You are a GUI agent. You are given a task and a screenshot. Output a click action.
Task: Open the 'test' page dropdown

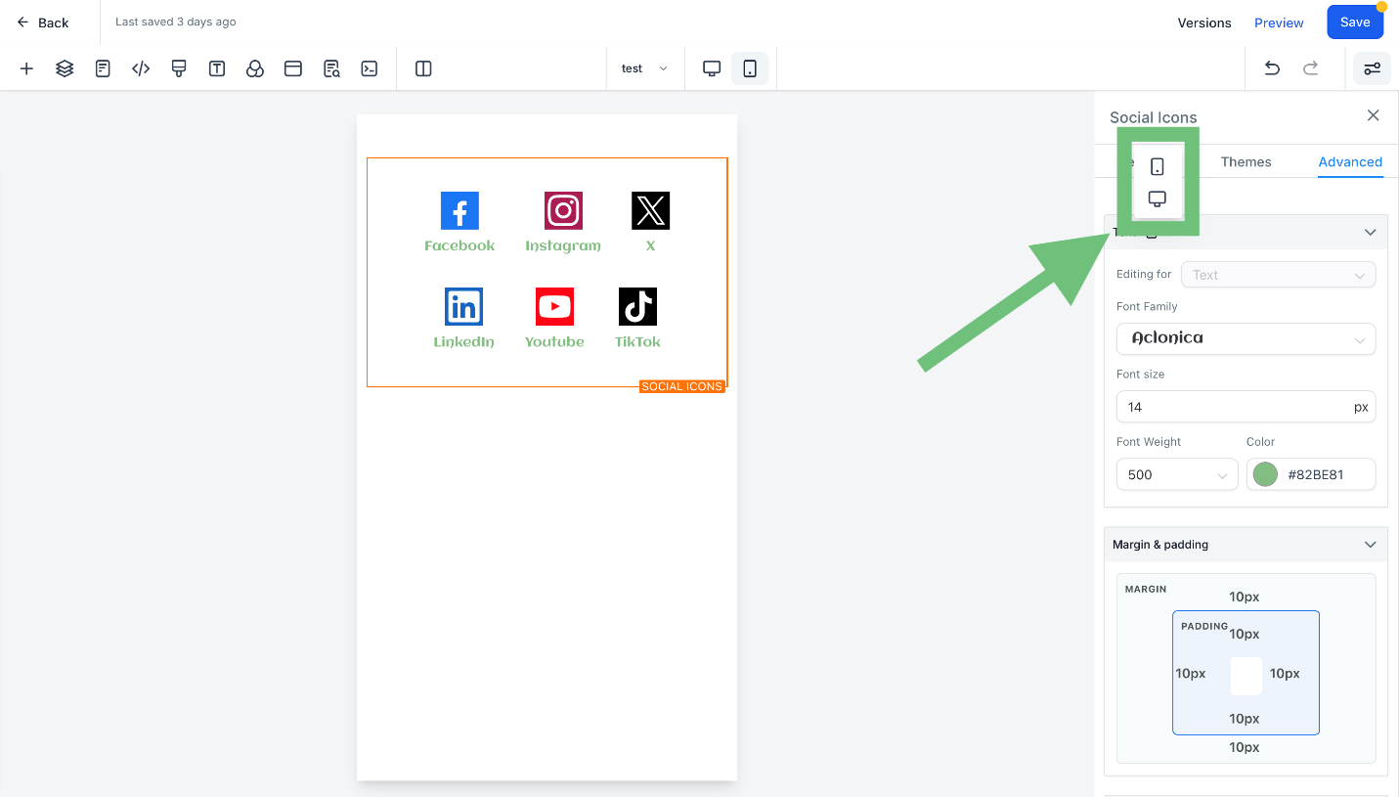tap(644, 68)
